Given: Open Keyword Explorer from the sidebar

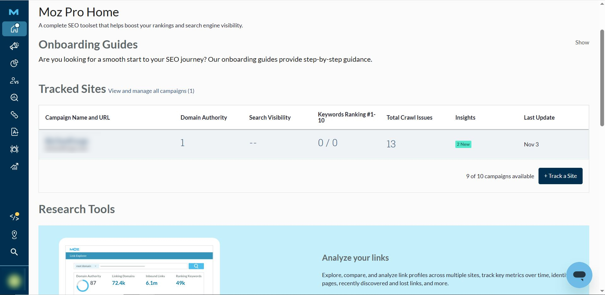Looking at the screenshot, I should pos(14,98).
